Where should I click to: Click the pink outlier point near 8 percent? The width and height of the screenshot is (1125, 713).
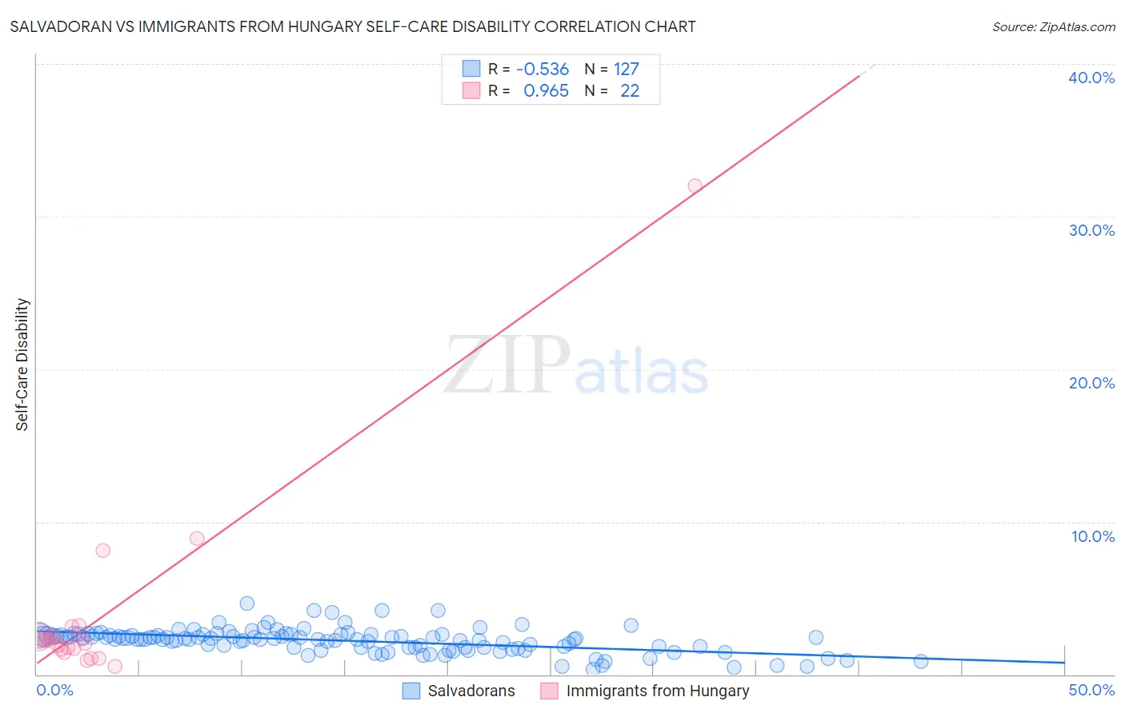[x=102, y=550]
